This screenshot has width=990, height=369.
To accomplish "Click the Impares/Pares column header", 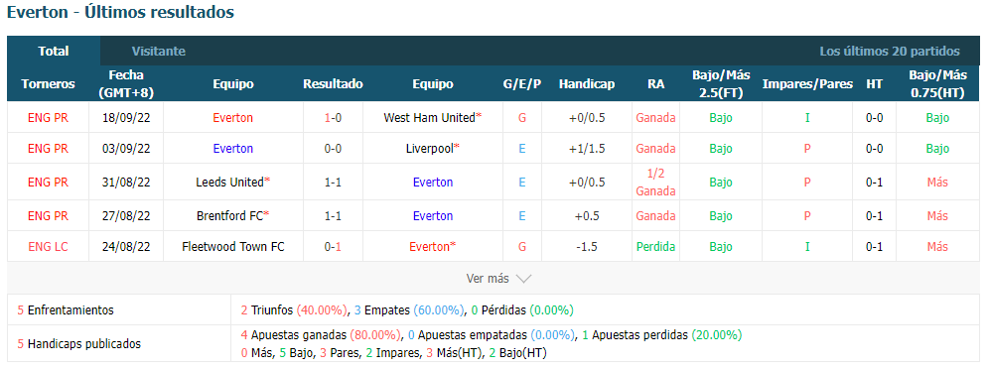I will pyautogui.click(x=807, y=84).
